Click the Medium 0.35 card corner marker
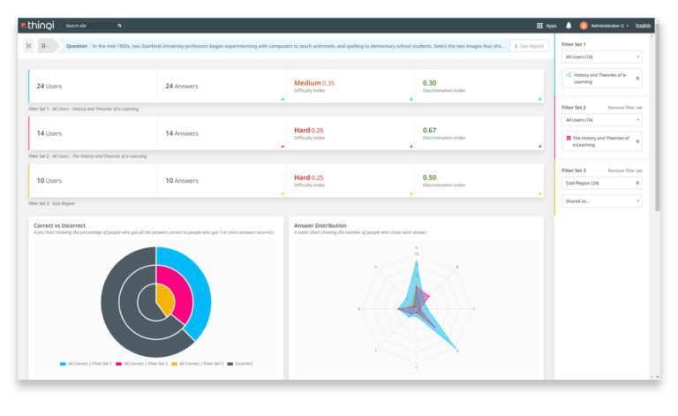678x416 pixels. click(411, 99)
